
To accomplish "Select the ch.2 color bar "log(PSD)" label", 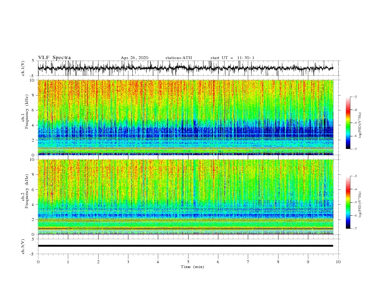I will pos(360,204).
